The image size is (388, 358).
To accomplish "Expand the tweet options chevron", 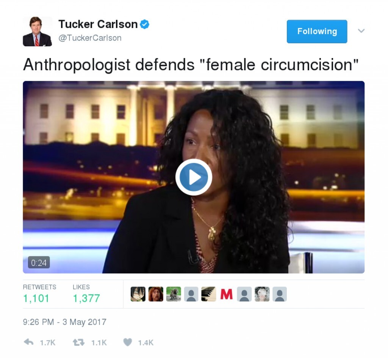I will pyautogui.click(x=361, y=31).
